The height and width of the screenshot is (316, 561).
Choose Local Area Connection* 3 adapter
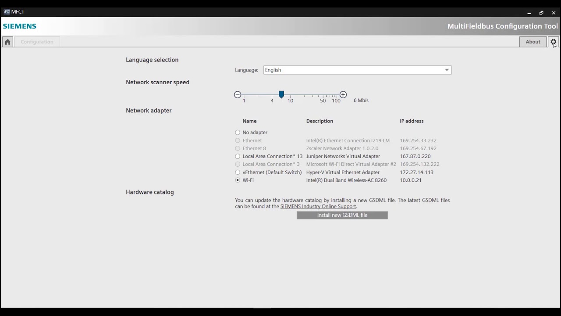(238, 164)
